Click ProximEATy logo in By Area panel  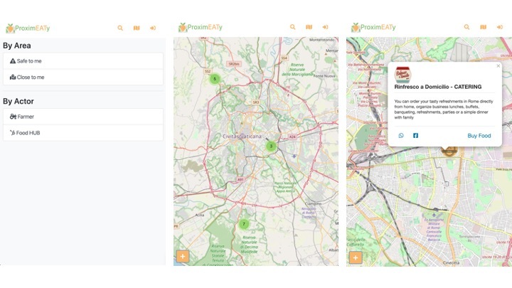point(28,28)
